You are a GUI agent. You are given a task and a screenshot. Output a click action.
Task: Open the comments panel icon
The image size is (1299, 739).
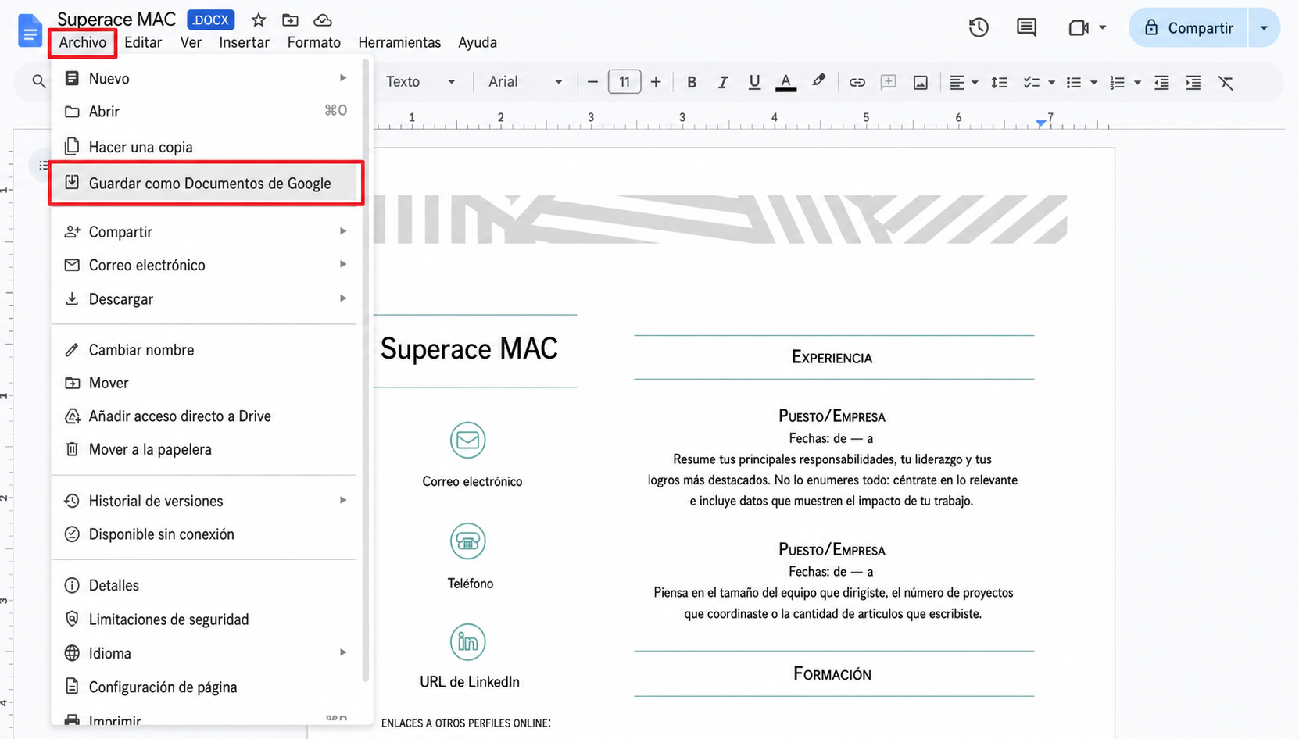pyautogui.click(x=1026, y=28)
